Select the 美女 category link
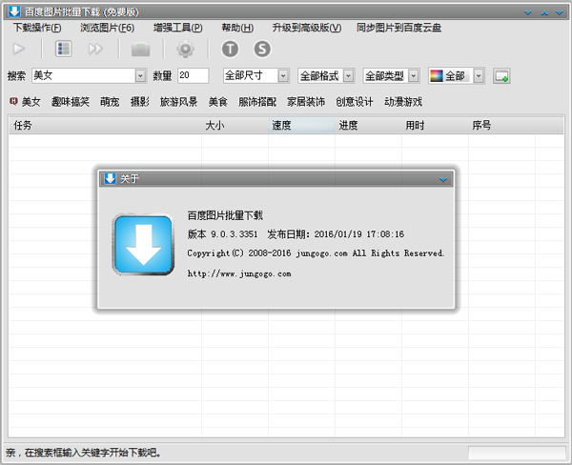The image size is (572, 465). pos(31,102)
